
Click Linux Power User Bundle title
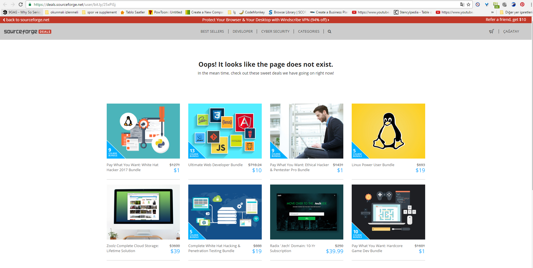[373, 165]
